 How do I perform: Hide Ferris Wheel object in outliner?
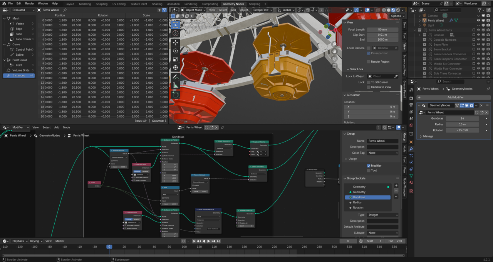pos(478,20)
